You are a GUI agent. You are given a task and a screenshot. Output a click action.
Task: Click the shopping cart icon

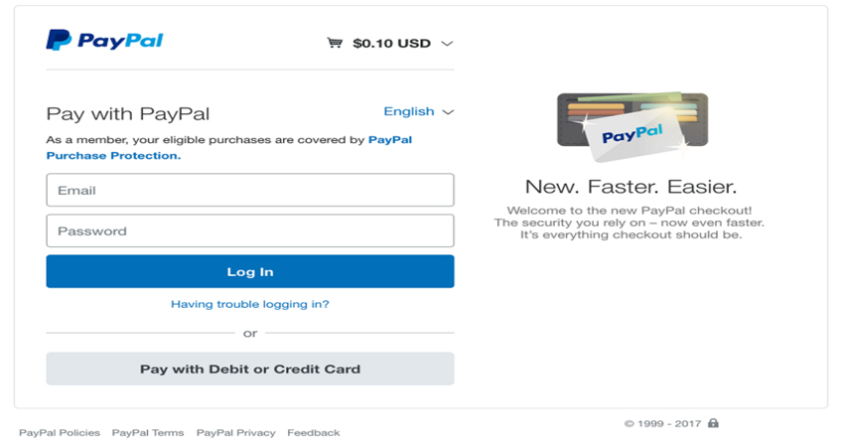click(x=335, y=43)
